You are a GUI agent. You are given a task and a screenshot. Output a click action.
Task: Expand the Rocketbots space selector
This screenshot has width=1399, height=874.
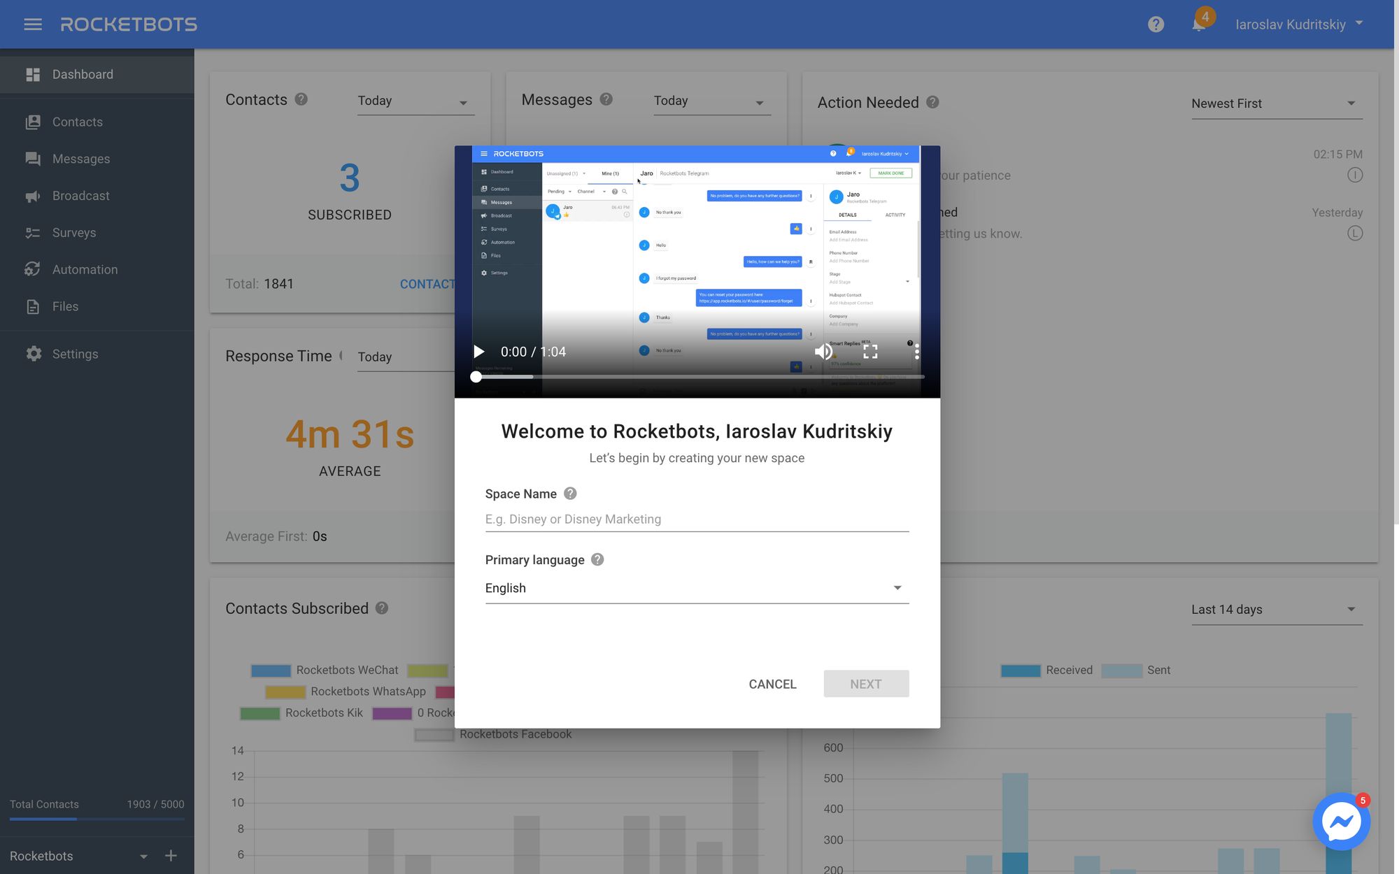[78, 856]
